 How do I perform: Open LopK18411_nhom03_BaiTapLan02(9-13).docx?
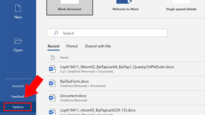click(98, 110)
